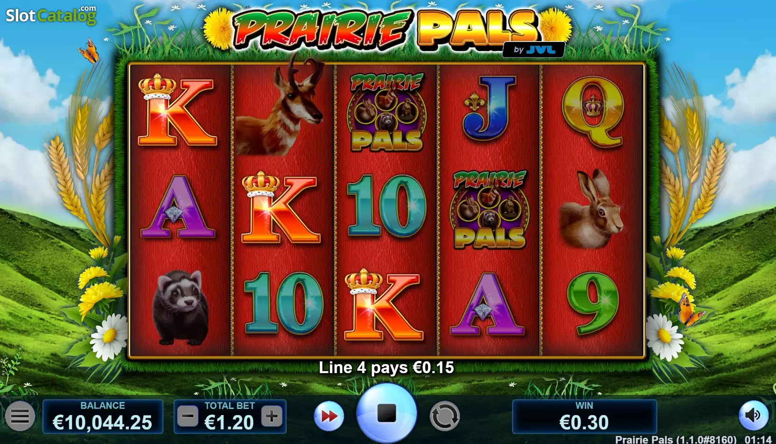Enable turbo fast-forward spin mode
Screen dimensions: 776x444
coord(329,416)
